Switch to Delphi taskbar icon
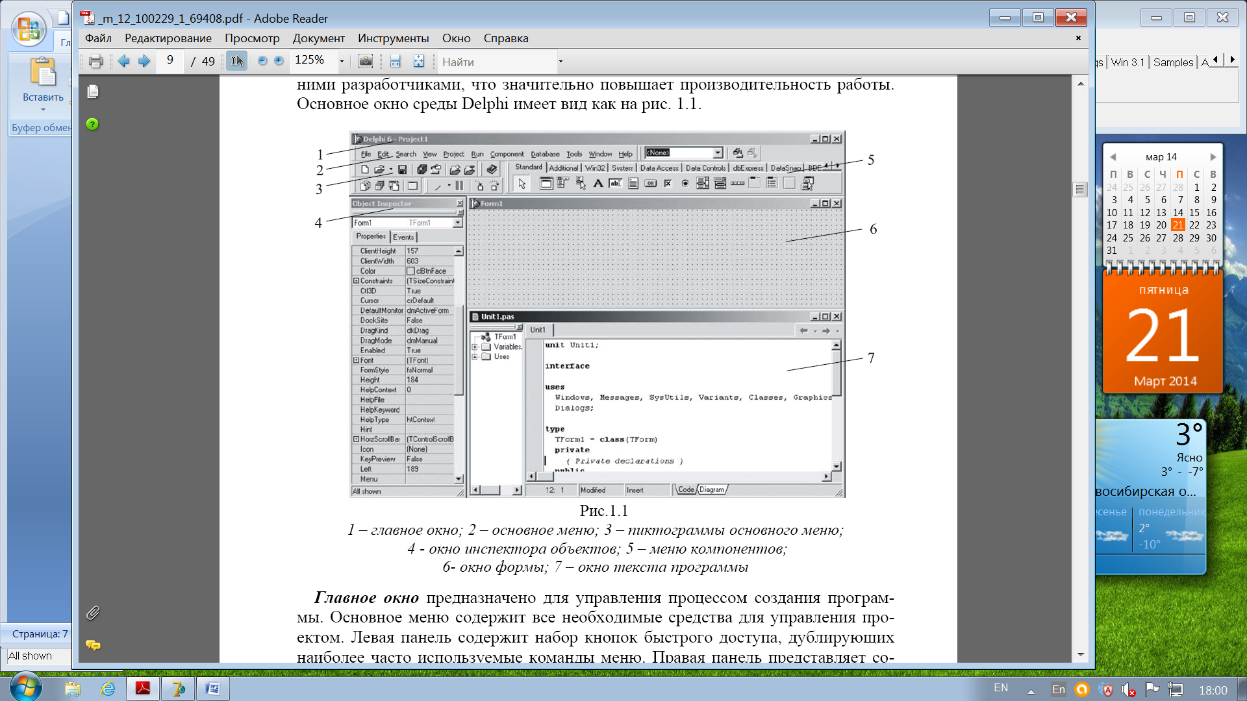This screenshot has width=1247, height=701. (x=178, y=689)
